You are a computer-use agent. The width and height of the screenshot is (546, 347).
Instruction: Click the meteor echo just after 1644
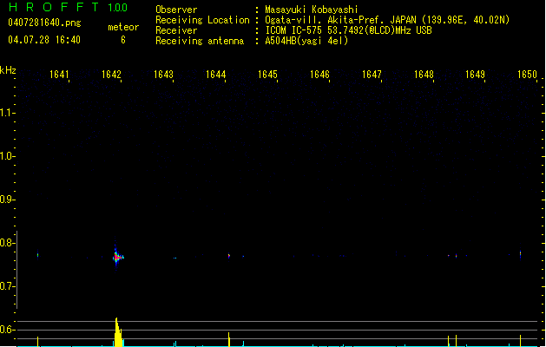tap(229, 256)
